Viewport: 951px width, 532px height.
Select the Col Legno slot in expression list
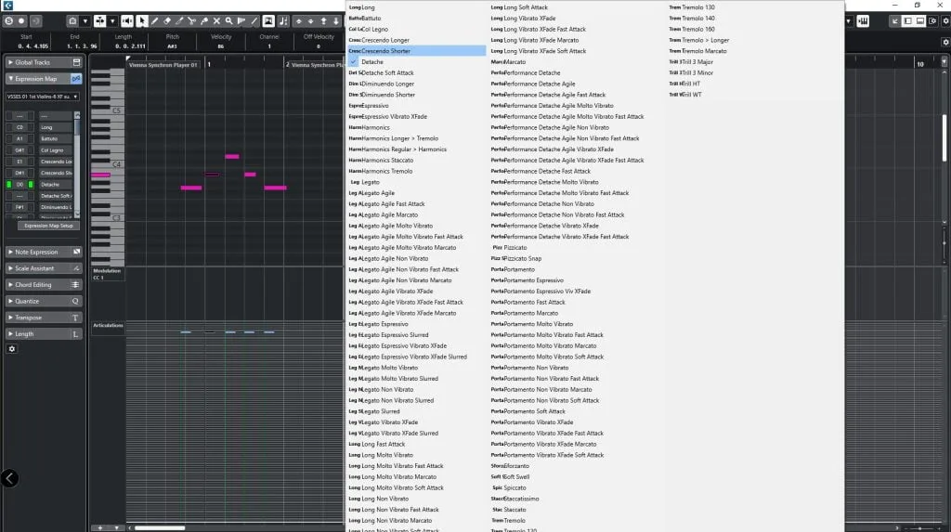pyautogui.click(x=55, y=149)
